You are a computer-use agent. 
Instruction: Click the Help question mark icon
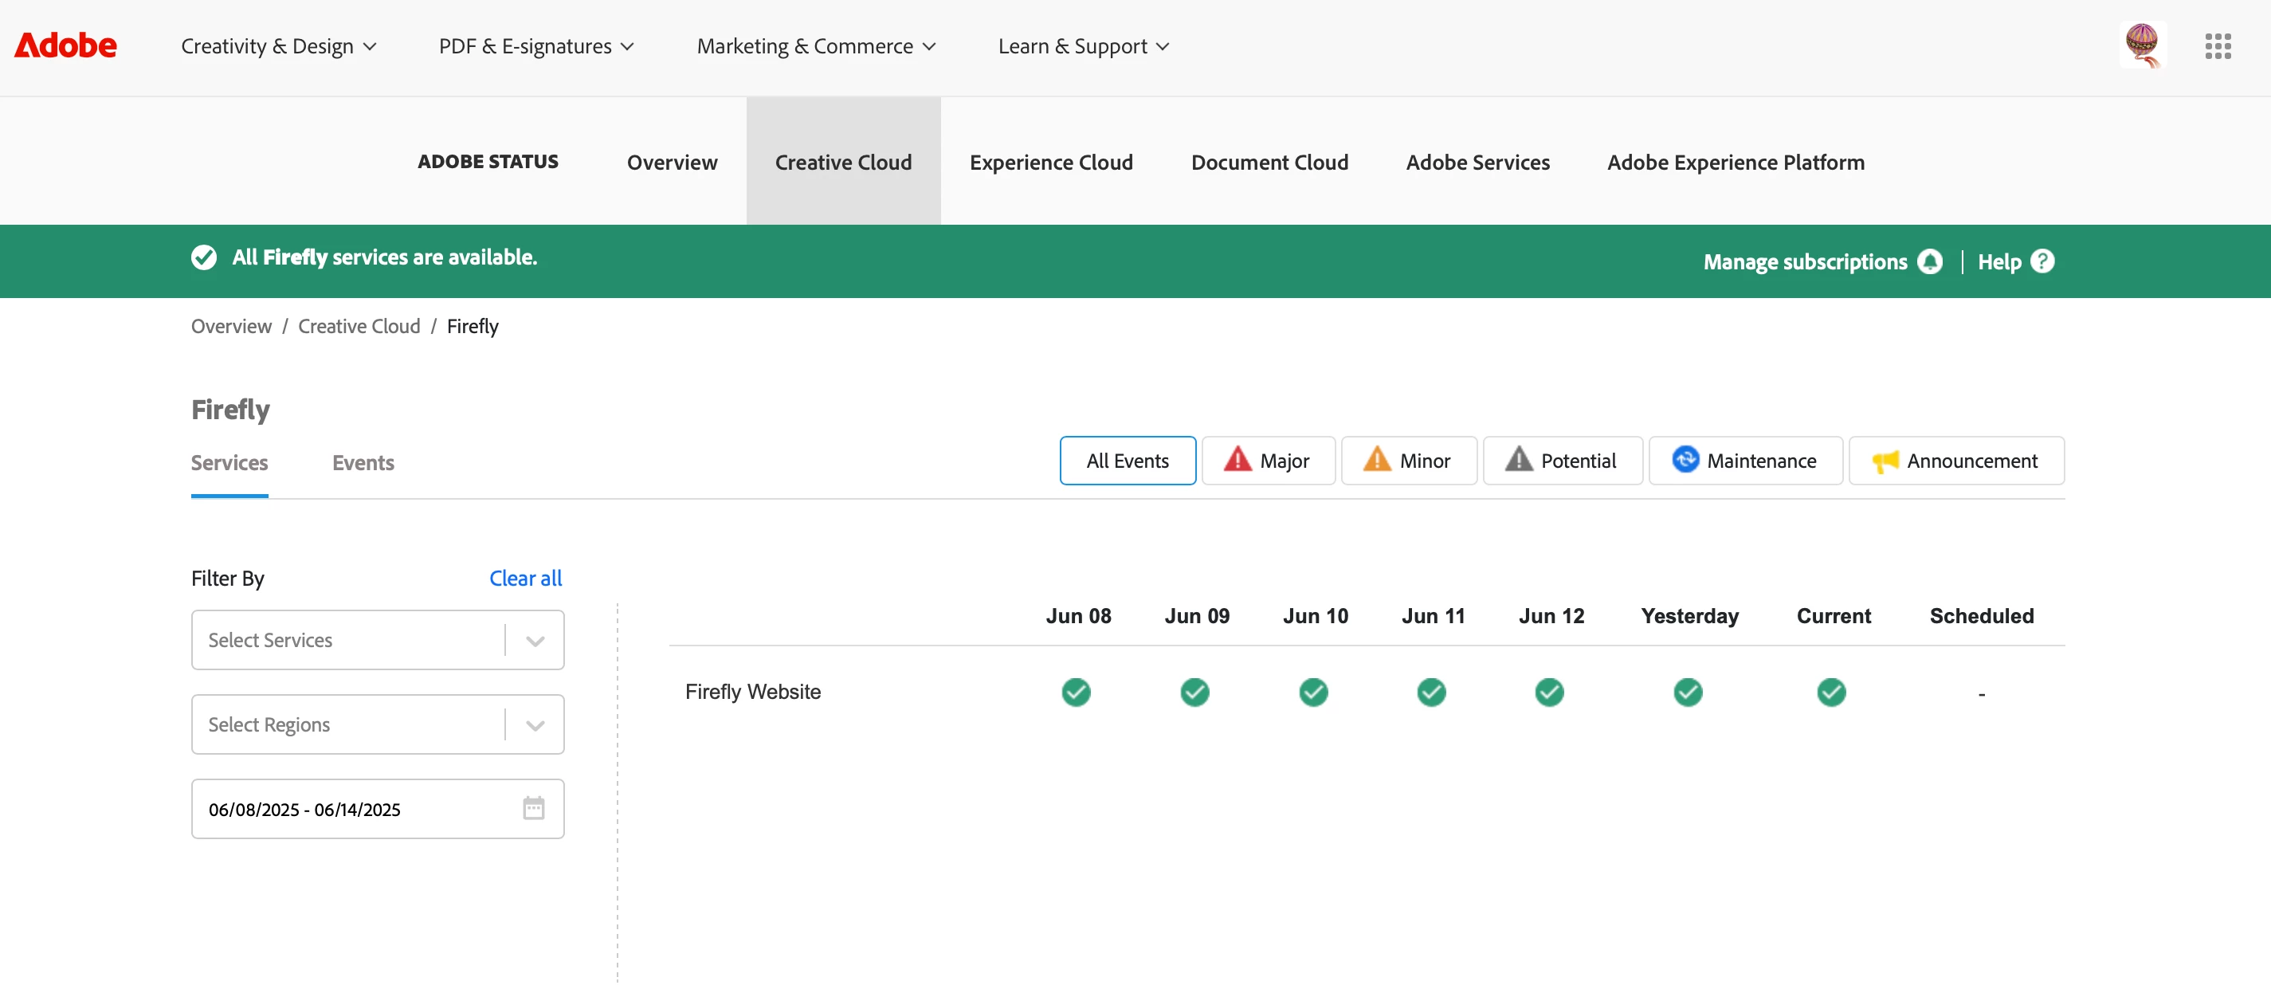coord(2042,262)
